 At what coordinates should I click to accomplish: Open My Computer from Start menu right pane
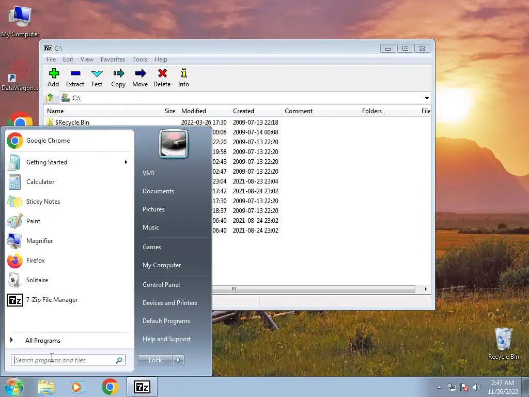point(162,265)
